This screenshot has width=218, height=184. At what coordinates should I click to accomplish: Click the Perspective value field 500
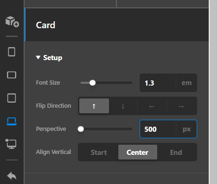pos(158,129)
